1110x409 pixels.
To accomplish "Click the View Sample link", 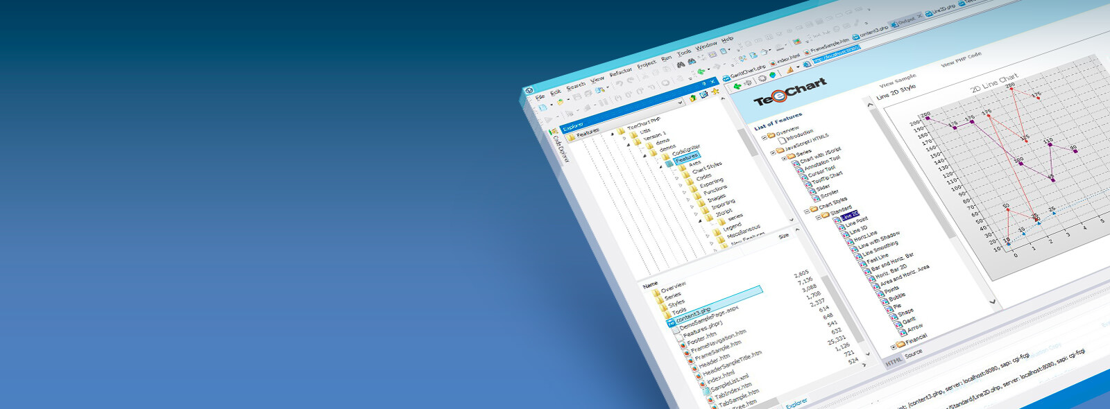I will pyautogui.click(x=898, y=80).
